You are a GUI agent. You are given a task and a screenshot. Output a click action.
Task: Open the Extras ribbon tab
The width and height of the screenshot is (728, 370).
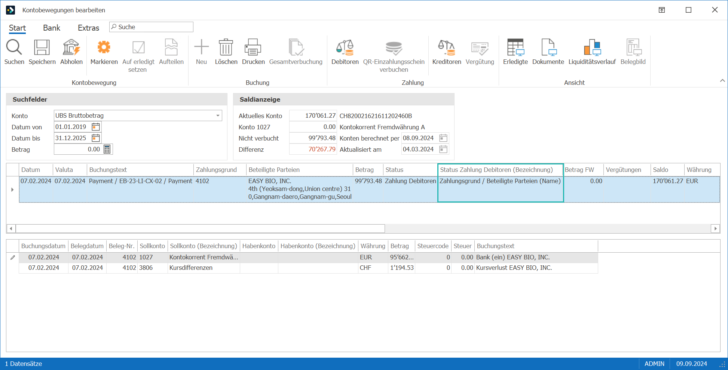coord(88,28)
